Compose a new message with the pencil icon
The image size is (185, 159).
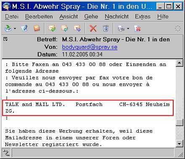point(24,28)
